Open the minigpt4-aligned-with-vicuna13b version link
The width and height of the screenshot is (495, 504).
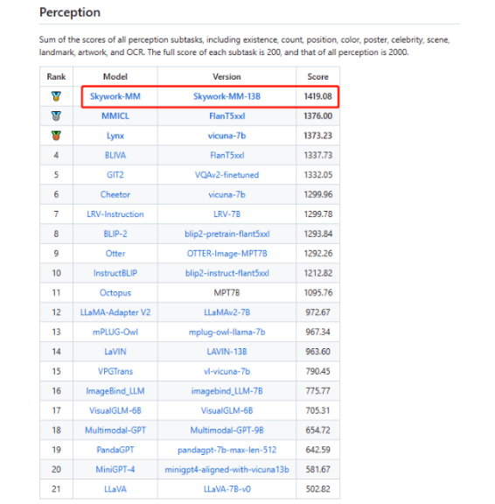227,470
